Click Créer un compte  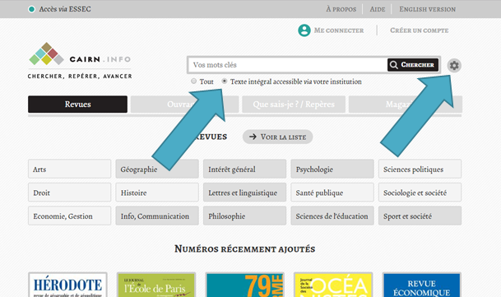(x=420, y=30)
